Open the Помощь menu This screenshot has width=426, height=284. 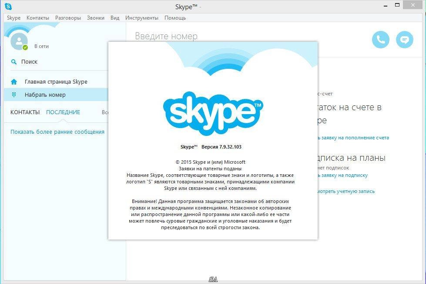(x=175, y=18)
